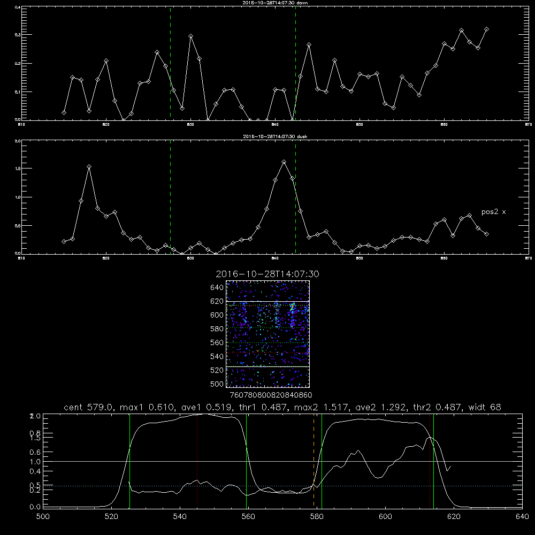Click the 'cent 579.0' value in stats line
Viewport: 535px width, 535px height.
tap(88, 407)
